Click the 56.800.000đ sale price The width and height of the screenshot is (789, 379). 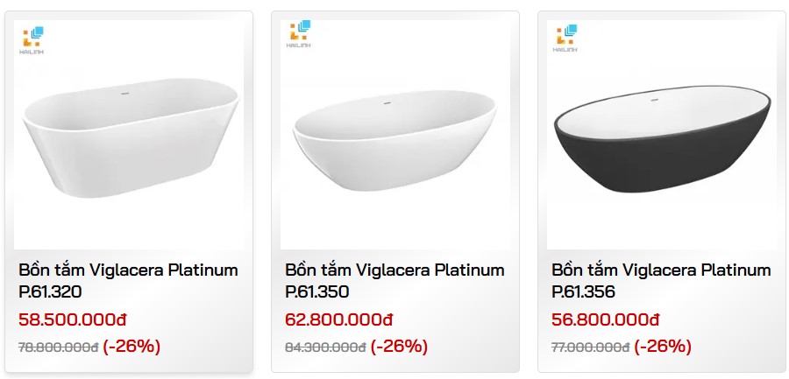[606, 319]
